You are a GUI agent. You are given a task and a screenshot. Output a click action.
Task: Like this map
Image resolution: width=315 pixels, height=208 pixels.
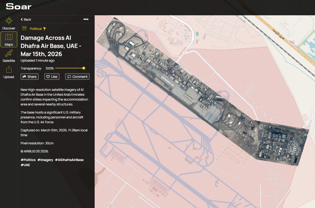coord(52,76)
